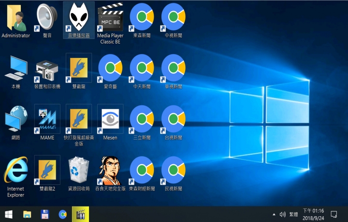Screen dimensions: 348x222
Task: Open the 愛奇藝 shortcut
Action: (110, 68)
